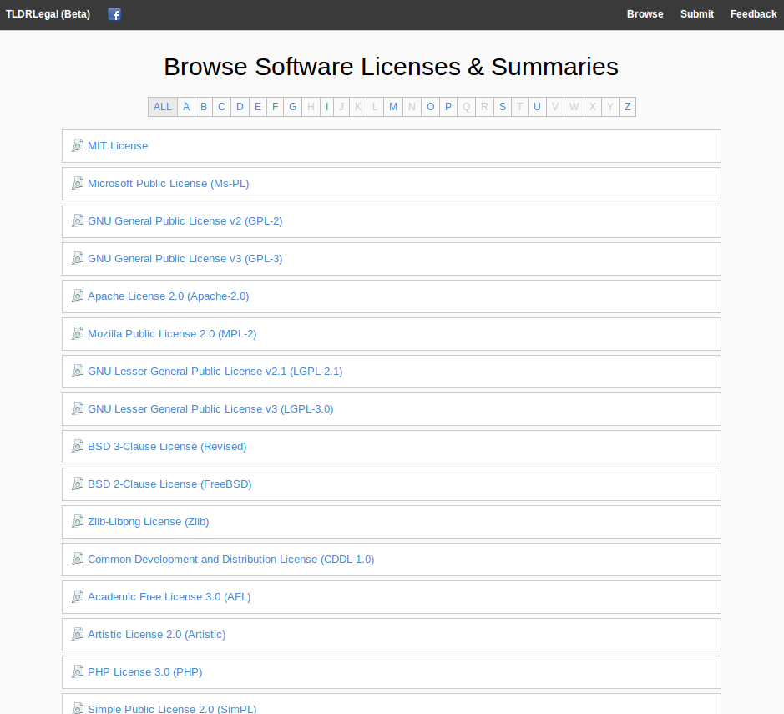Open the Browse menu item

[x=645, y=14]
